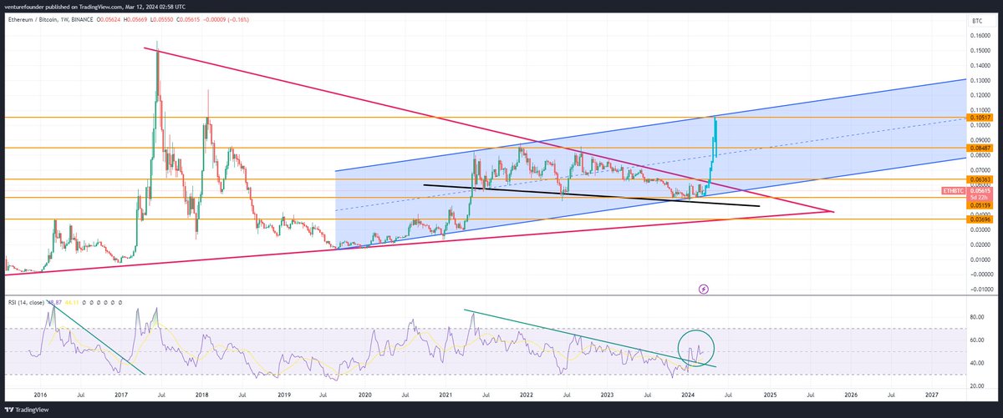Open the RSI (14, close) indicator legend
The image size is (1003, 418).
coord(28,301)
